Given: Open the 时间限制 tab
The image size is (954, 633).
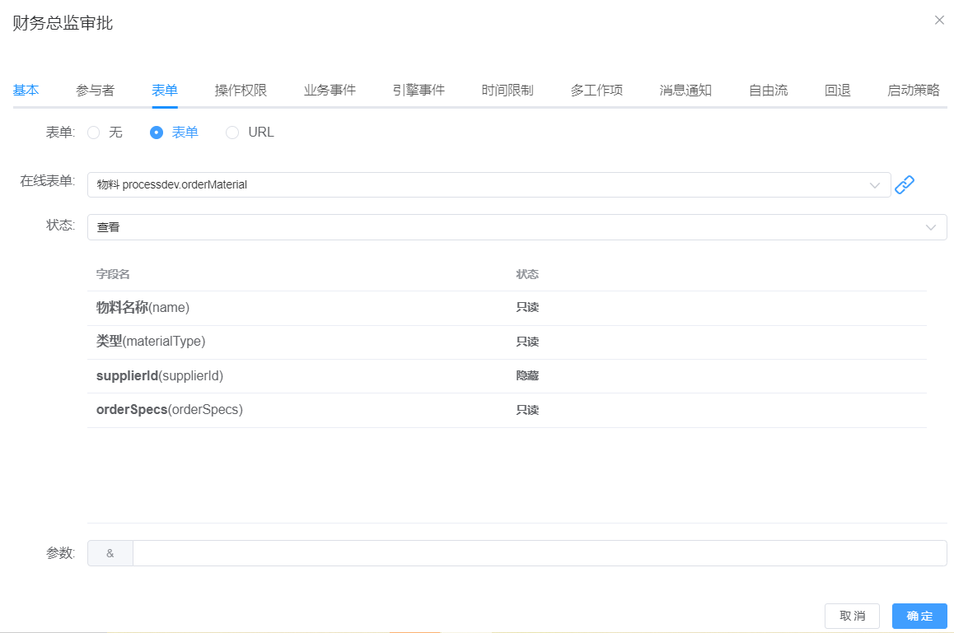Looking at the screenshot, I should [507, 91].
